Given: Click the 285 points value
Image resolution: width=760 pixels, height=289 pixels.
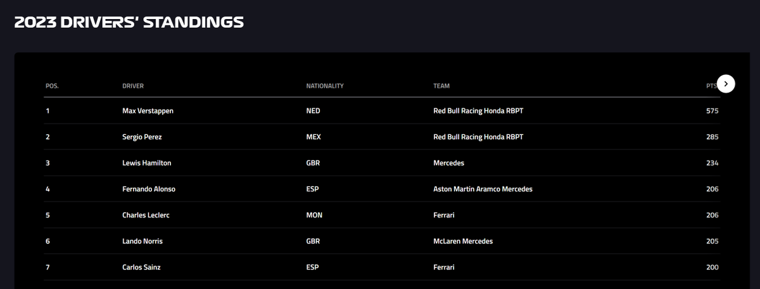Looking at the screenshot, I should [712, 137].
